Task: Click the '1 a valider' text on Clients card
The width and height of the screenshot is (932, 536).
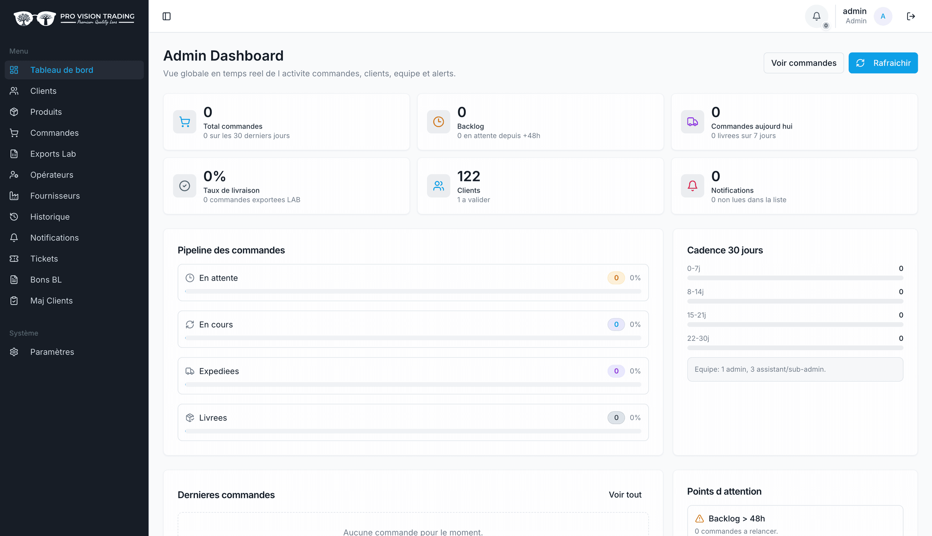Action: 473,200
